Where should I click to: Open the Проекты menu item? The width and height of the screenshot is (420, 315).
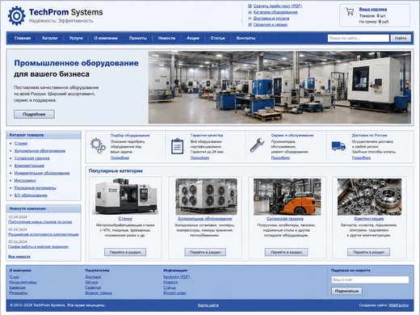pos(138,38)
